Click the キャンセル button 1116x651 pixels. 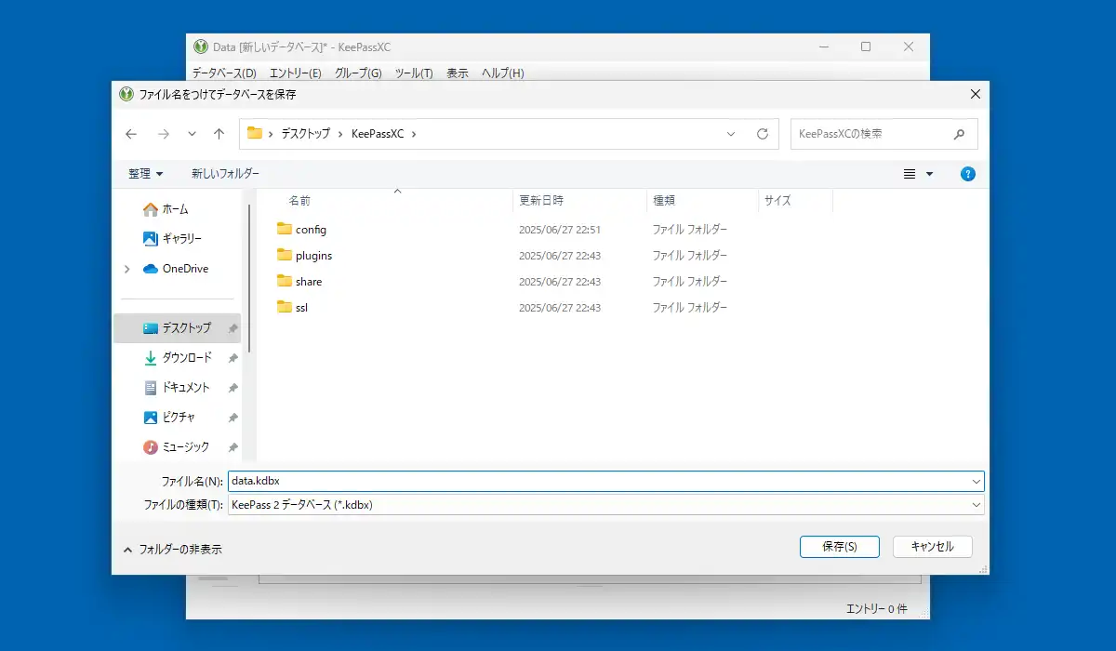pyautogui.click(x=933, y=547)
